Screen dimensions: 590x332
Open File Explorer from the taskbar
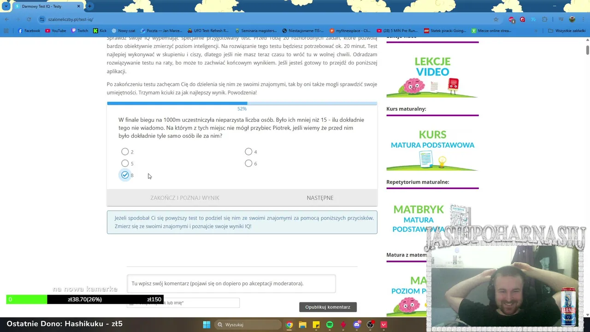302,325
